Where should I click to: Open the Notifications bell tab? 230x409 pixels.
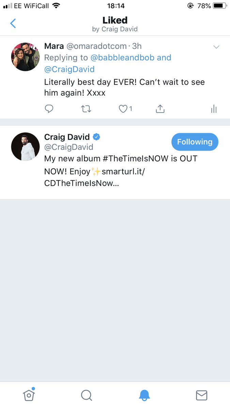coord(144,395)
